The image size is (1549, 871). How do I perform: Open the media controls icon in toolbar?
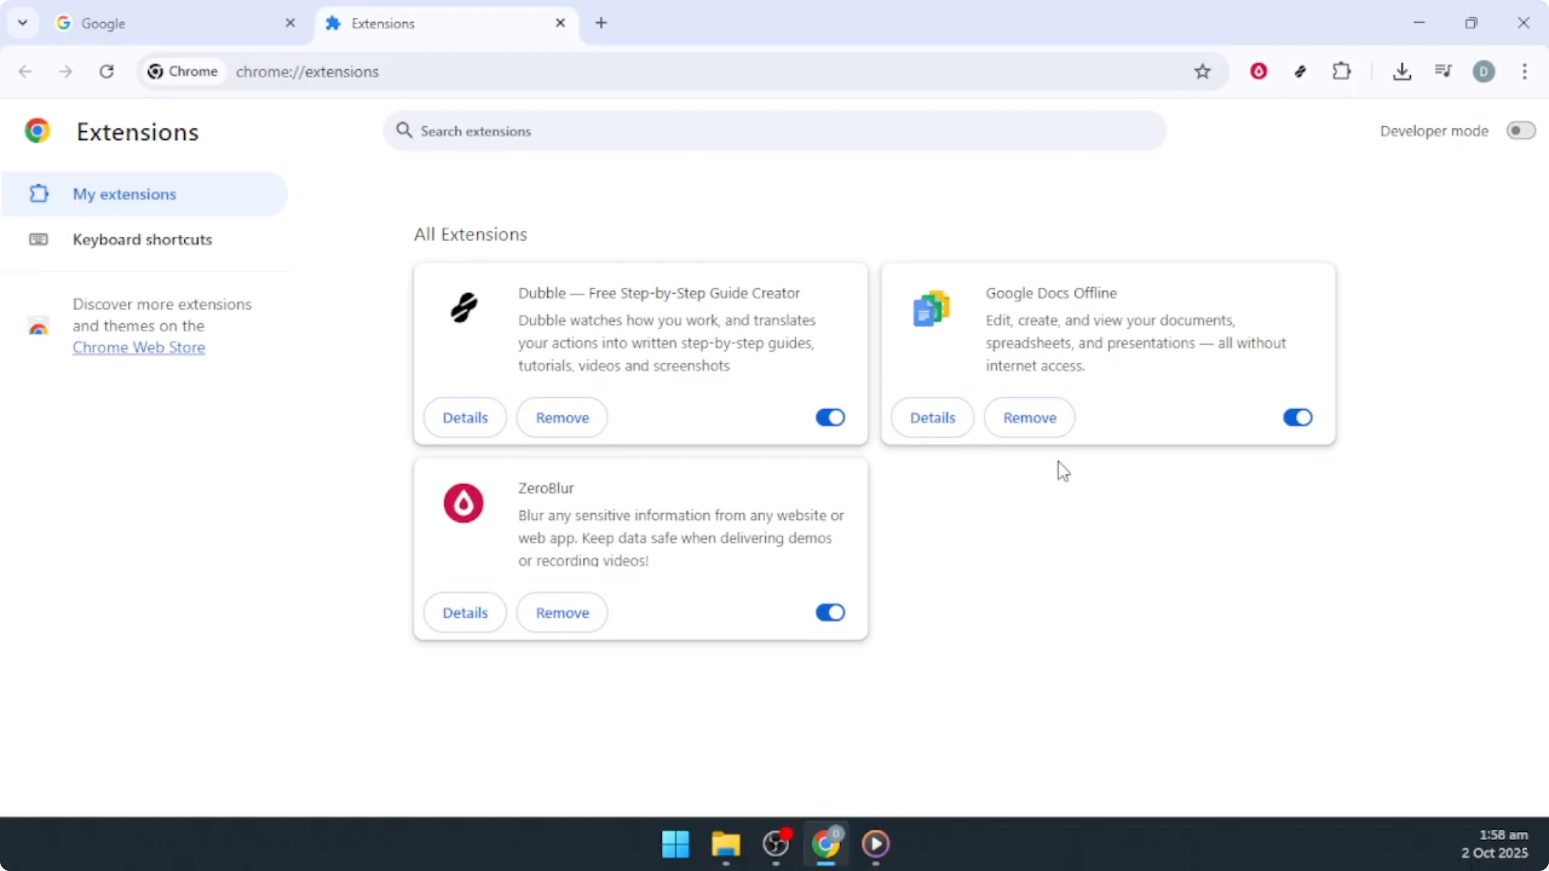click(1443, 72)
